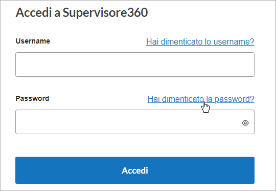Place cursor in empty Username box
Viewport: 276px width, 191px height.
135,65
